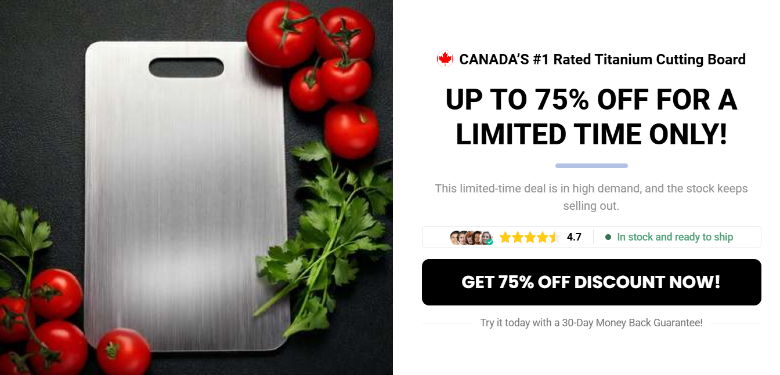Click the titanium cutting board product image
The image size is (780, 375).
tap(187, 195)
